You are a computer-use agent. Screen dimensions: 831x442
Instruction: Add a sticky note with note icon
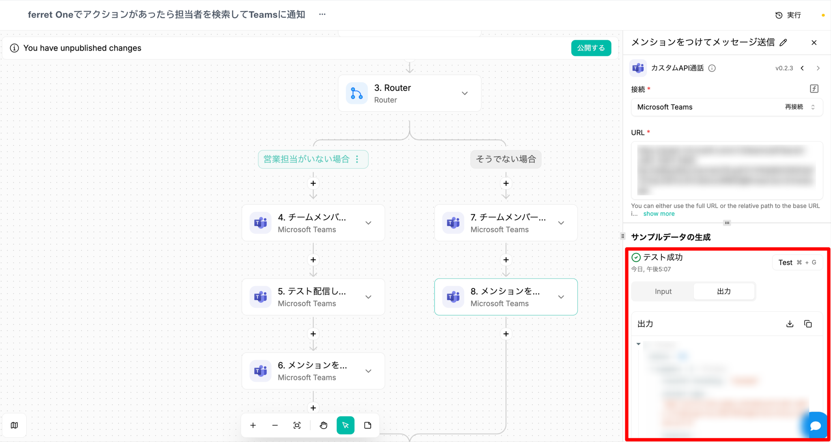click(368, 425)
